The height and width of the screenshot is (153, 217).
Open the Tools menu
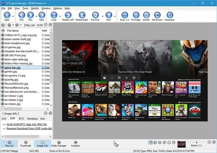25,8
